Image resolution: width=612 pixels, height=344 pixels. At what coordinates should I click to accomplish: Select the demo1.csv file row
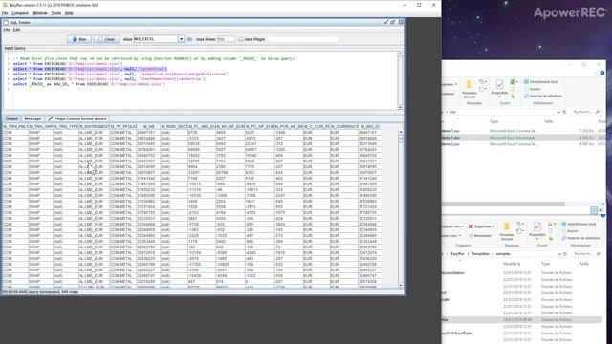523,131
